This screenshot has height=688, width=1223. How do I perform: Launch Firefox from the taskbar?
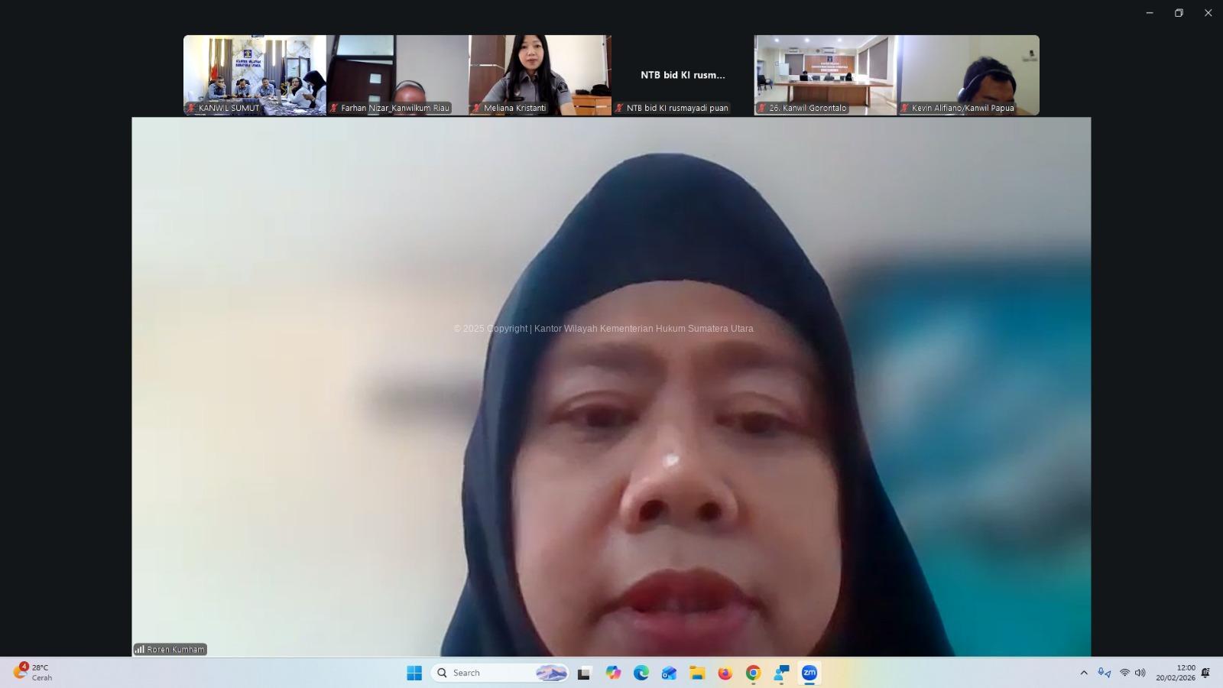(725, 673)
